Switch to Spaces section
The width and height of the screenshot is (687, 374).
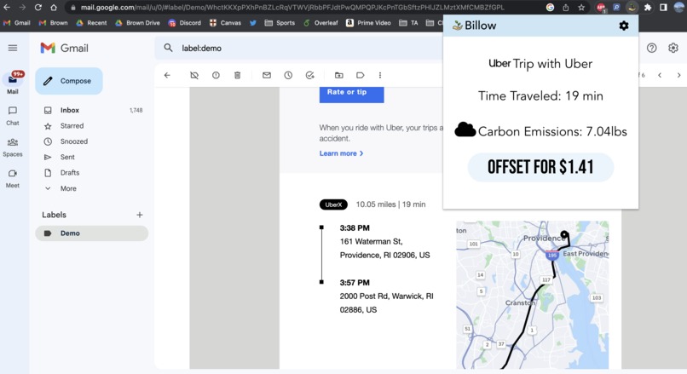13,147
